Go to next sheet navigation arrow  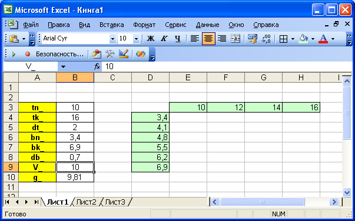click(x=26, y=202)
